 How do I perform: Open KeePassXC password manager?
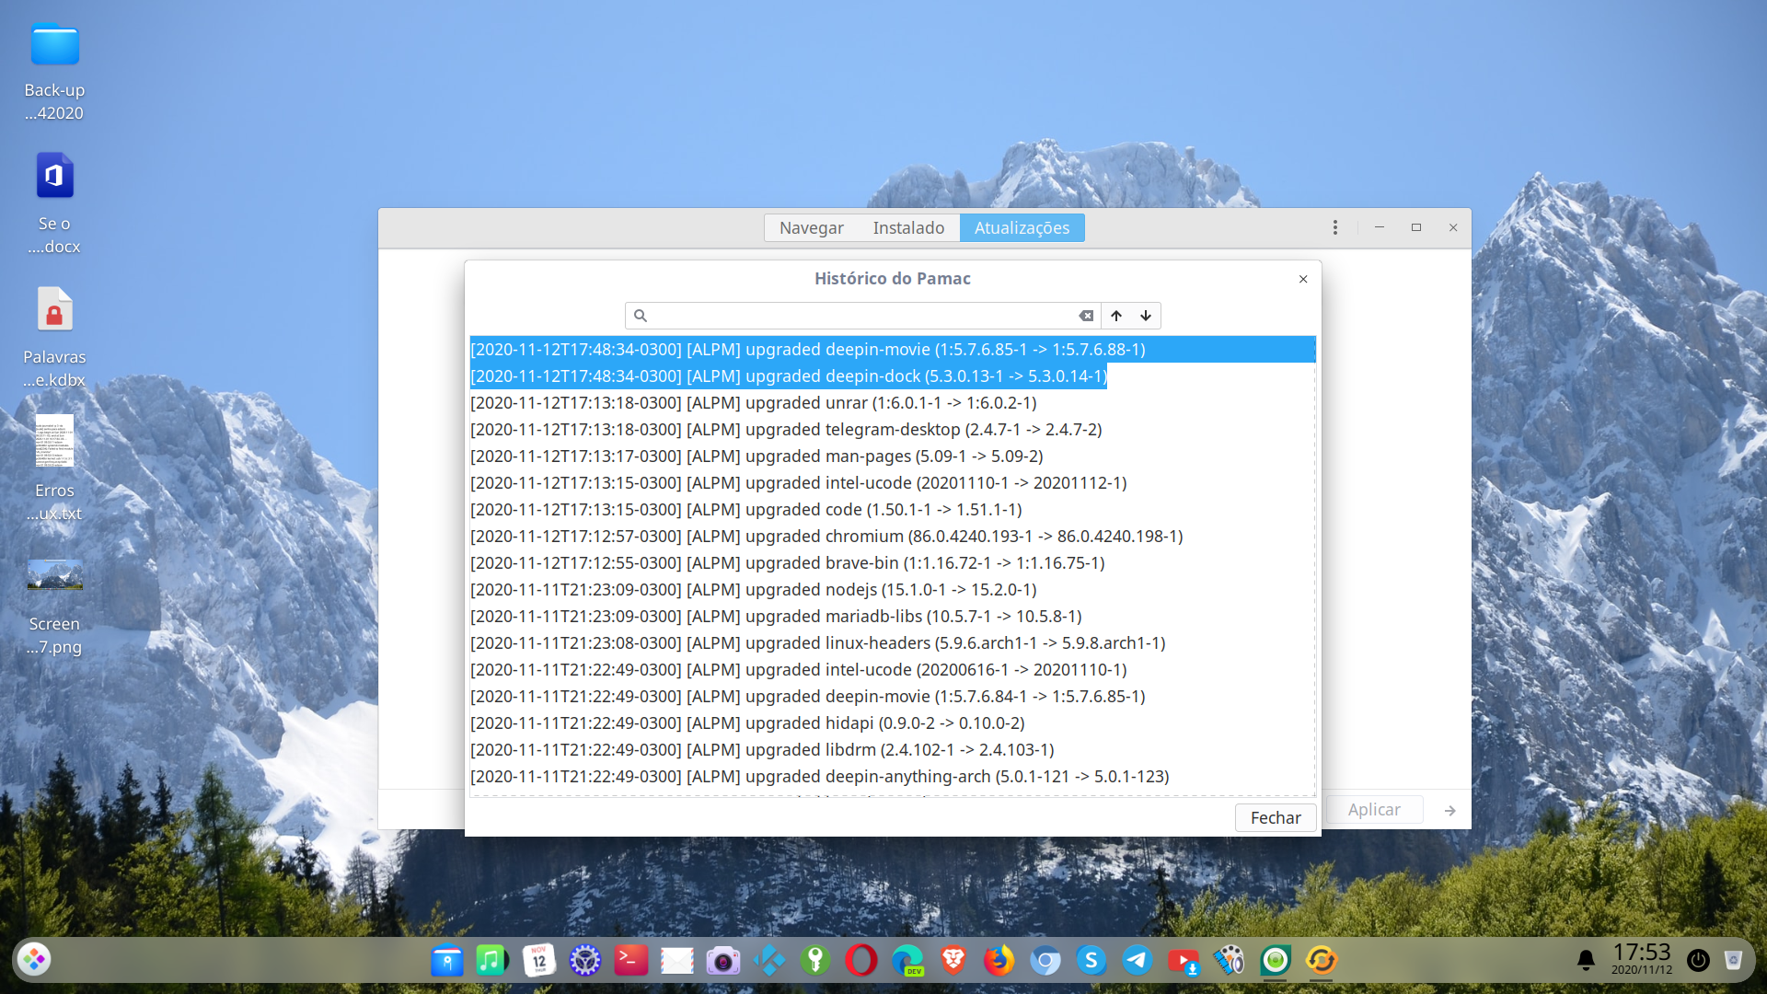click(x=815, y=960)
